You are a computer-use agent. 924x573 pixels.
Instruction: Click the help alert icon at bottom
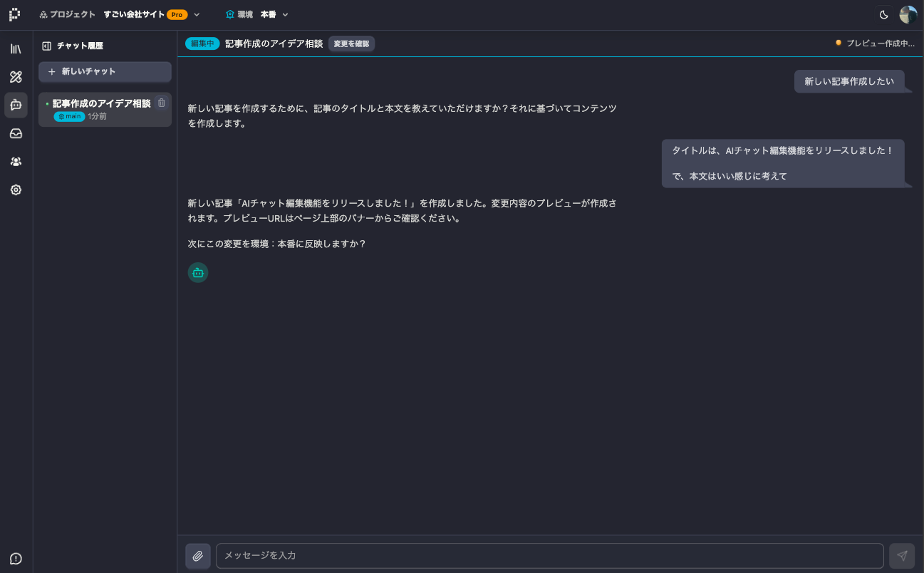(16, 558)
